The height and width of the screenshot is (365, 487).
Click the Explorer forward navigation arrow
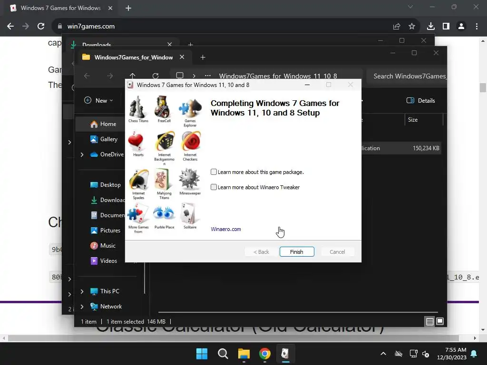click(110, 76)
